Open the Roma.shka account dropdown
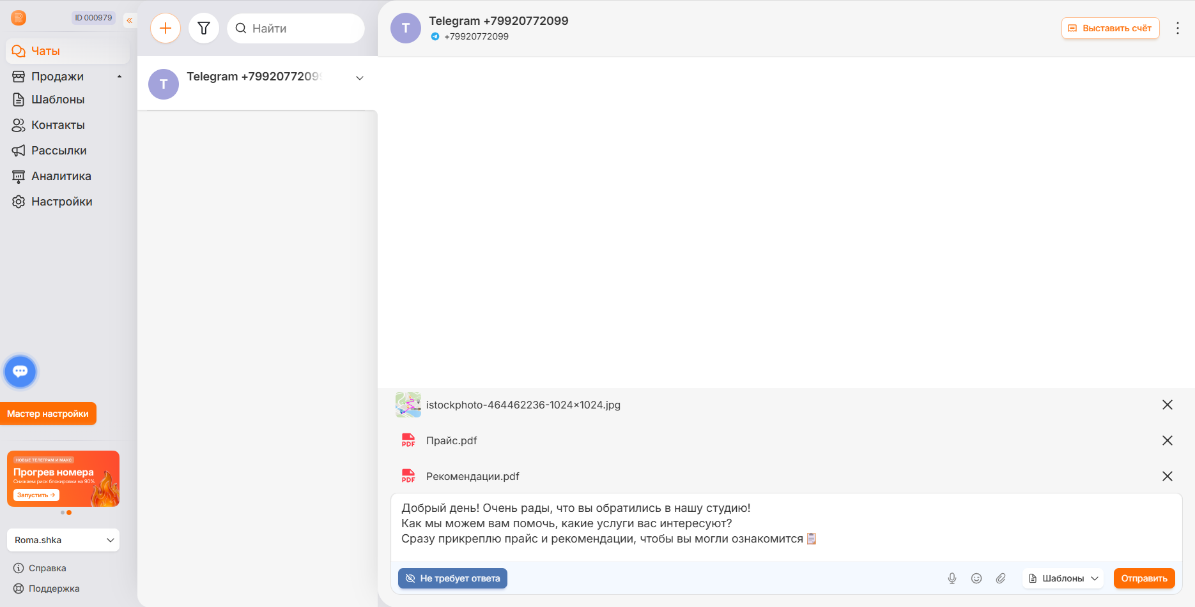The image size is (1195, 607). 63,540
